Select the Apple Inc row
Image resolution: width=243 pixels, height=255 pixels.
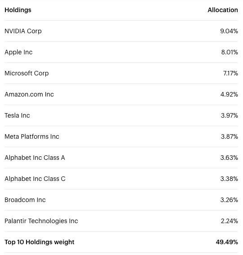[121, 52]
